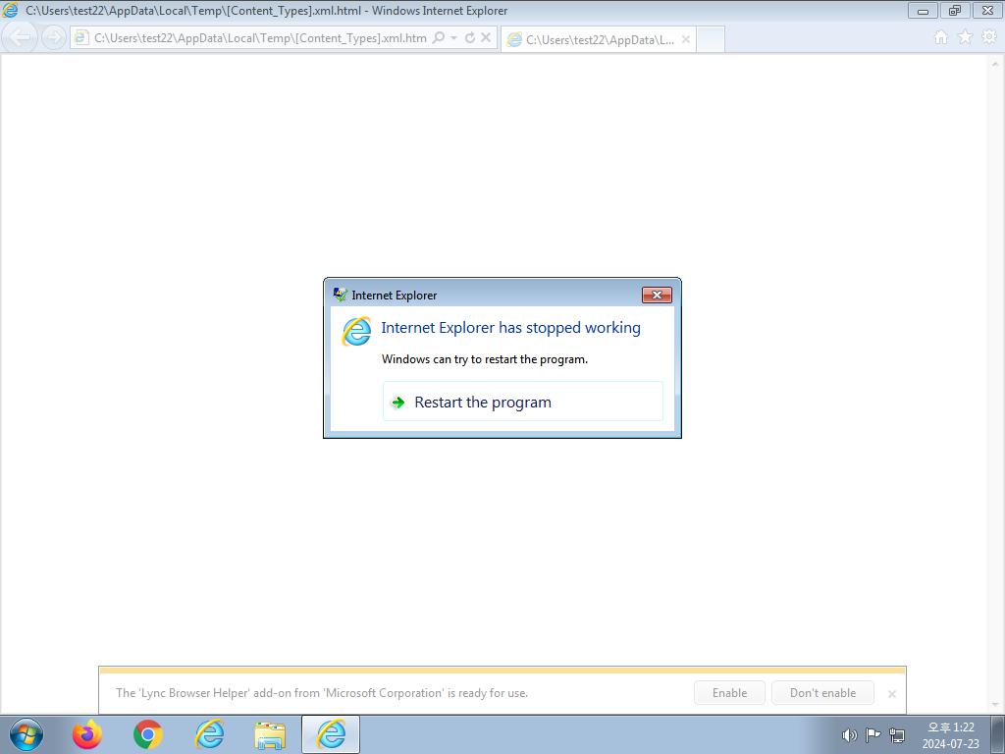Open the Tools gear icon
1005x754 pixels.
[989, 37]
